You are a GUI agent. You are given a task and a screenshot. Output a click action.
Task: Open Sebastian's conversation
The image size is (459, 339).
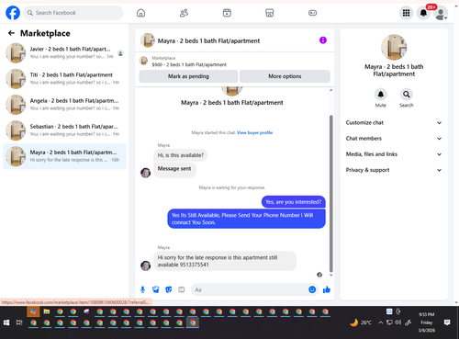coord(64,130)
